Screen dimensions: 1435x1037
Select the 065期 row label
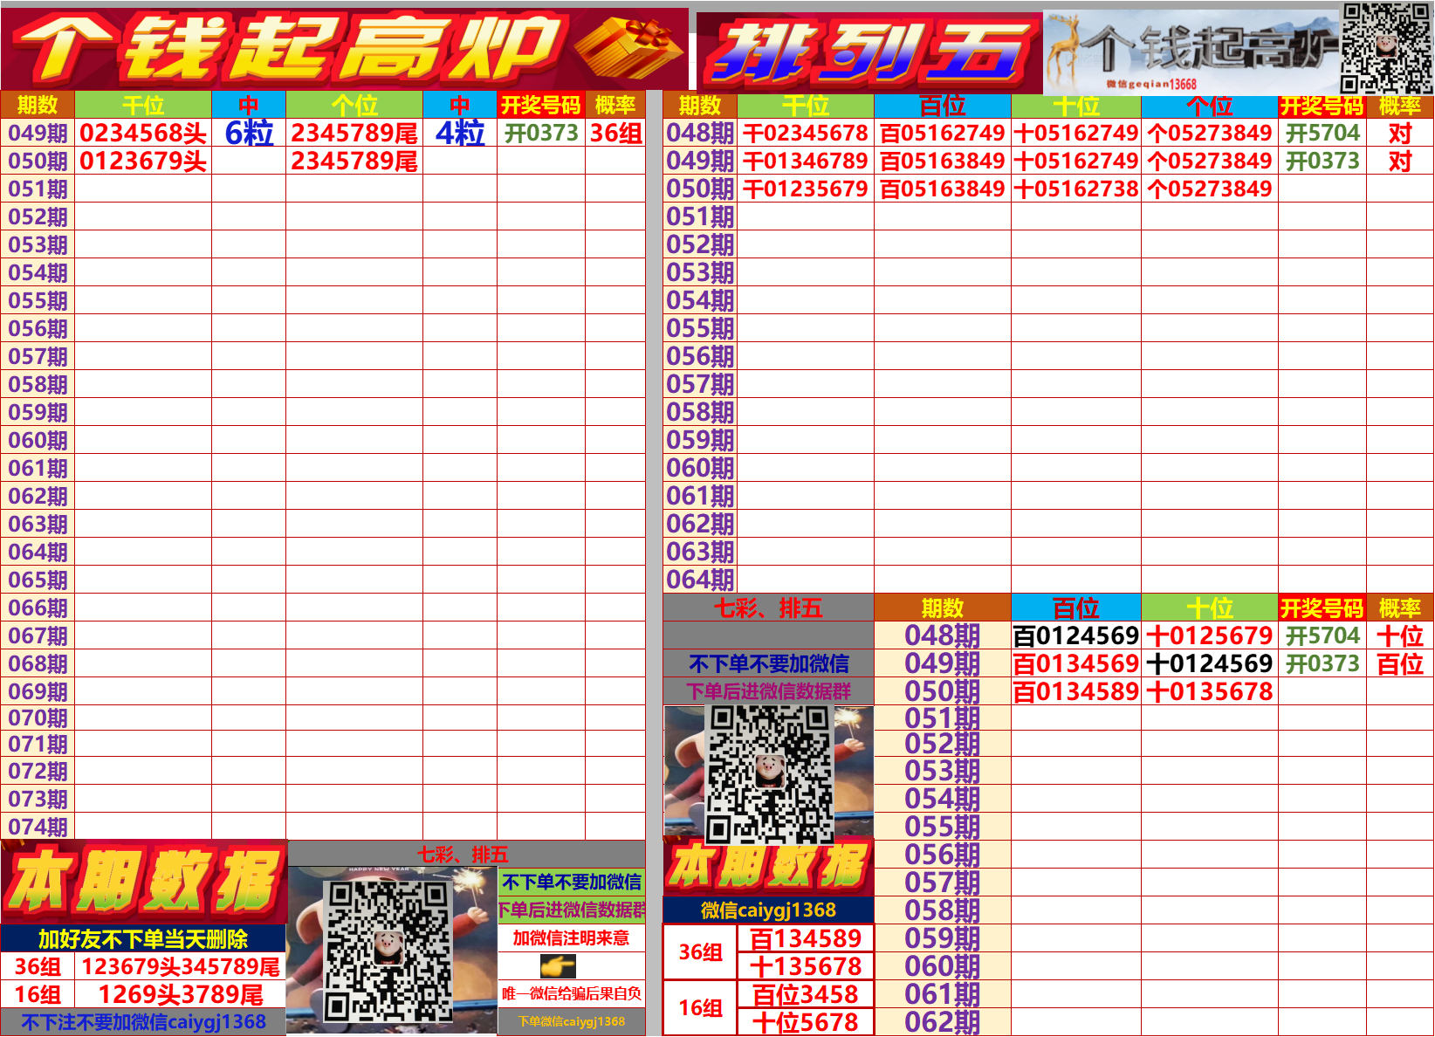pyautogui.click(x=38, y=580)
